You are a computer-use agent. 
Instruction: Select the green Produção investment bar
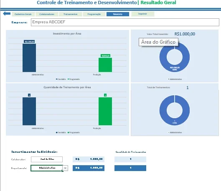tap(105, 65)
